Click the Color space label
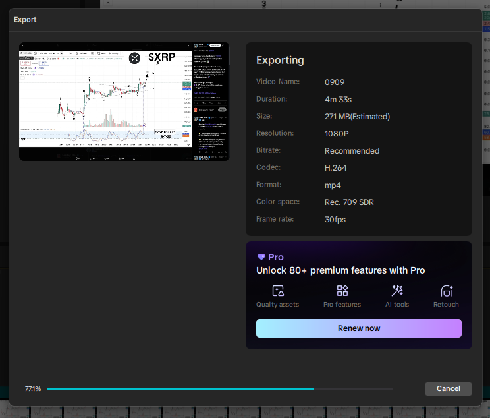The height and width of the screenshot is (418, 490). tap(278, 202)
